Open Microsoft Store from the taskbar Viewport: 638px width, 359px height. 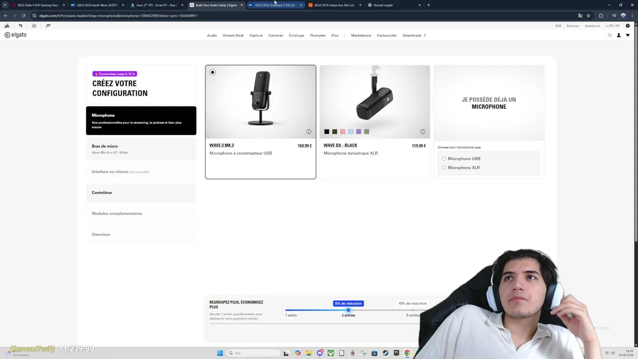[374, 353]
